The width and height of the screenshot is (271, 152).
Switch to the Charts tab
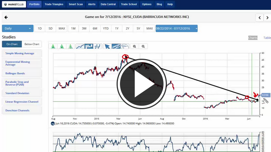[253, 38]
